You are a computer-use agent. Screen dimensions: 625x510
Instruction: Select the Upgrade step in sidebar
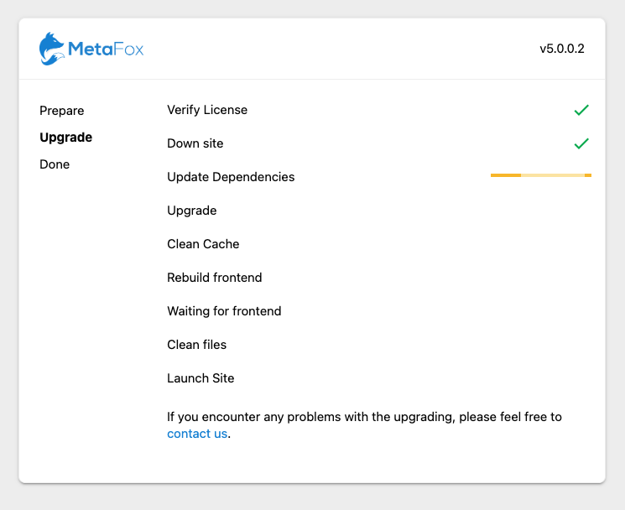(x=65, y=138)
